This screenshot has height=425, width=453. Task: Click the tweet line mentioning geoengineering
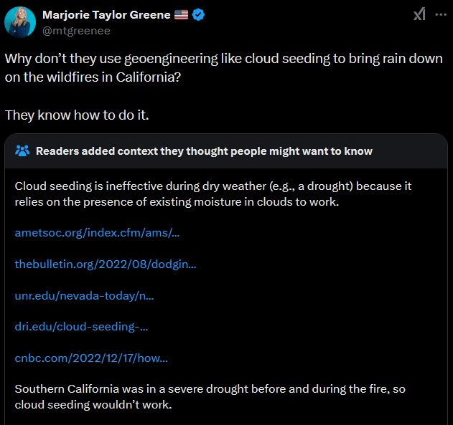(x=223, y=59)
